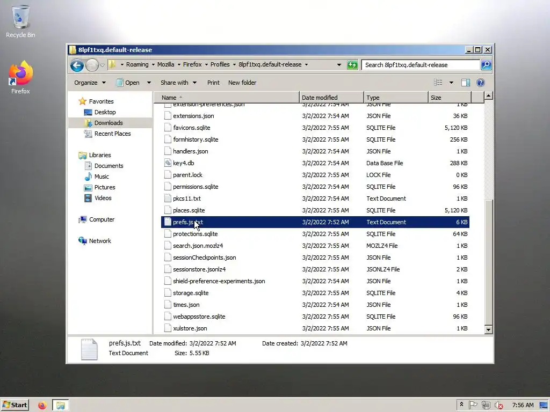This screenshot has height=412, width=550.
Task: Click the Explorer folder taskbar button
Action: pos(60,406)
